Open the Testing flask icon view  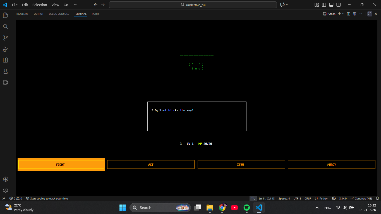[x=5, y=71]
